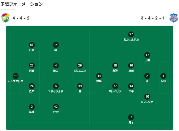Click the Ventforet Kofu team crest
The height and width of the screenshot is (131, 179).
pos(174,18)
